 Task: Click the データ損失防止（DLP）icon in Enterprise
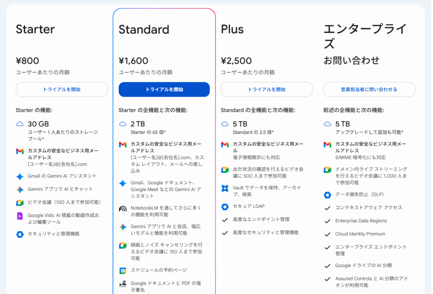327,195
